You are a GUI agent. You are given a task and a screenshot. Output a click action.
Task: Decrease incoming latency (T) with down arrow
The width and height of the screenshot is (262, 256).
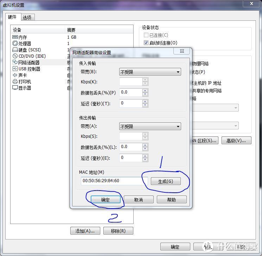(x=145, y=105)
